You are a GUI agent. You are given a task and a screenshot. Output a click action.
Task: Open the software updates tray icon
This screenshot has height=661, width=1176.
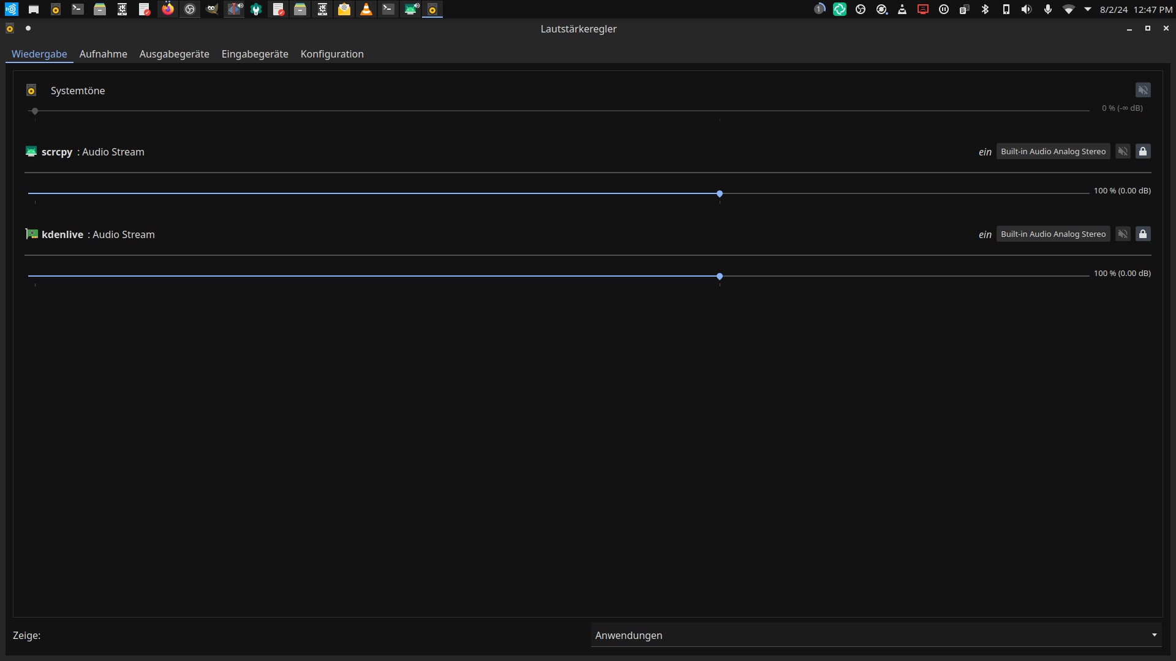(x=881, y=9)
